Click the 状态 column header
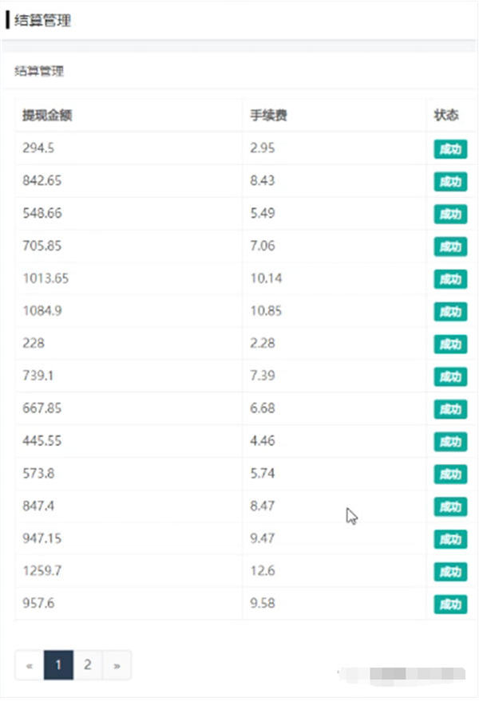The image size is (479, 701). click(446, 116)
